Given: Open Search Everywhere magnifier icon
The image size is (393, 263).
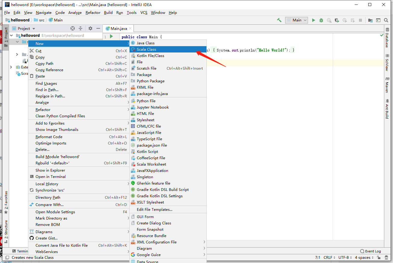Looking at the screenshot, I should (386, 20).
